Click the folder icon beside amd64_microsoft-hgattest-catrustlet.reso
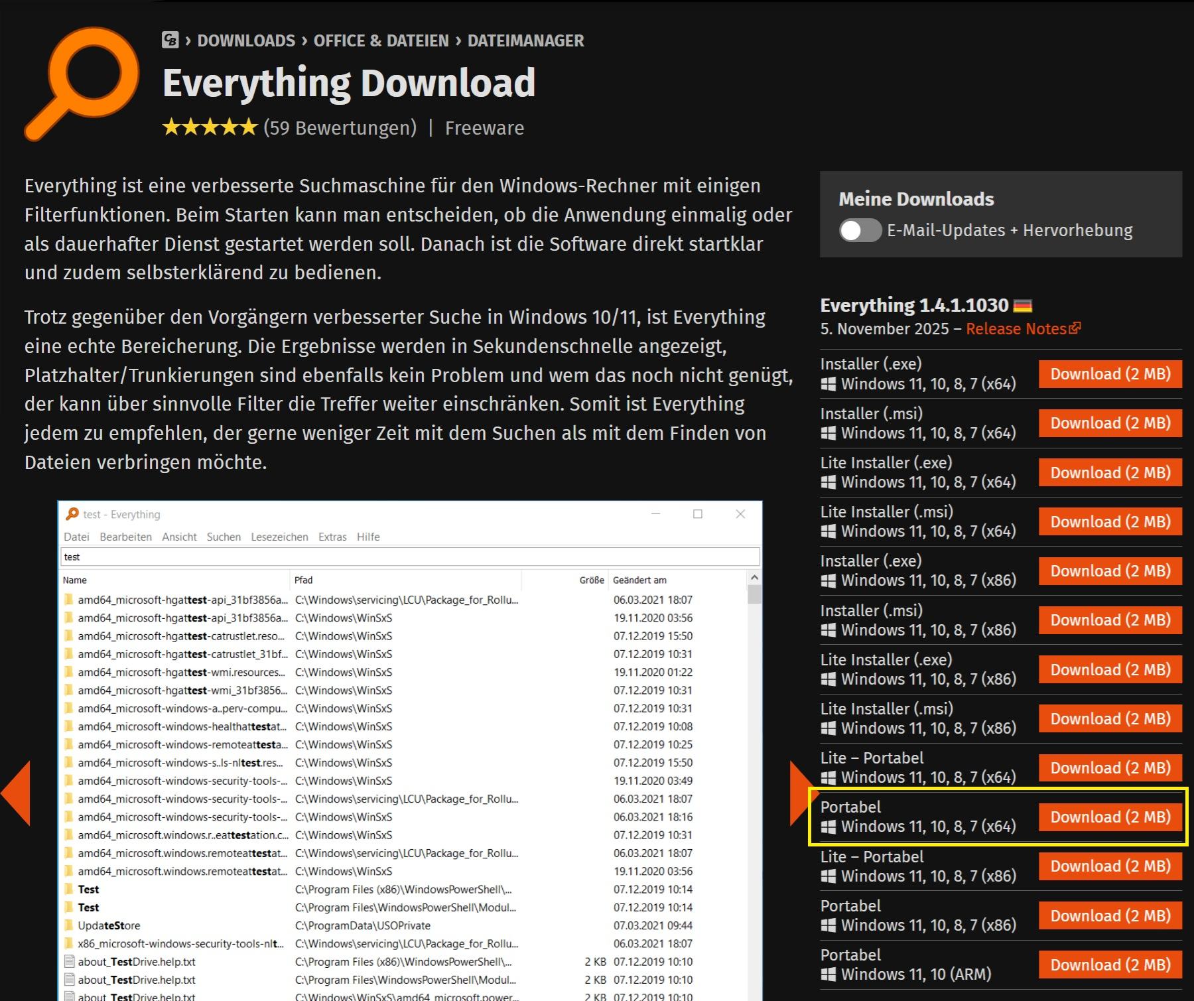1194x1001 pixels. (x=69, y=635)
